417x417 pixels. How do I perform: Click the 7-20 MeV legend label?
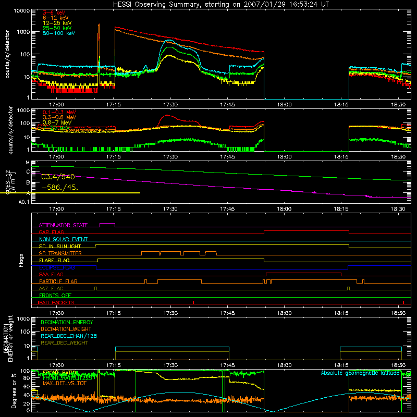[56, 128]
